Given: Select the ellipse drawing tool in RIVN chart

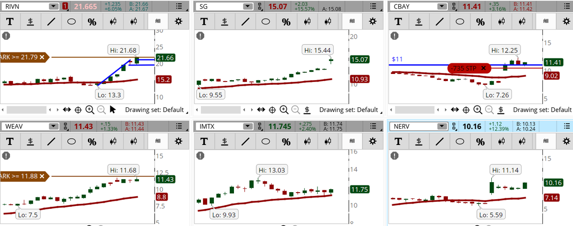Looking at the screenshot, I should click(x=71, y=21).
